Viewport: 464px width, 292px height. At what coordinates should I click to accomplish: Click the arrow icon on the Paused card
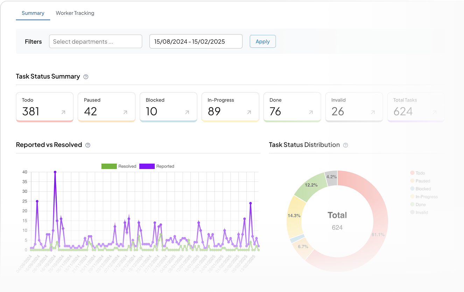[x=125, y=112]
